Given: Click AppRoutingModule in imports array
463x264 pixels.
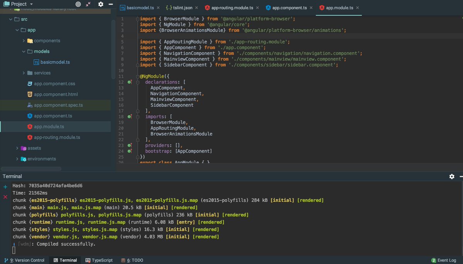Looking at the screenshot, I should click(172, 128).
